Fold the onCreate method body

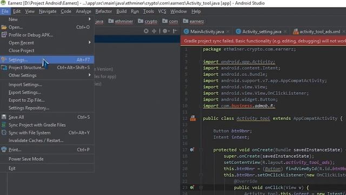[201, 149]
